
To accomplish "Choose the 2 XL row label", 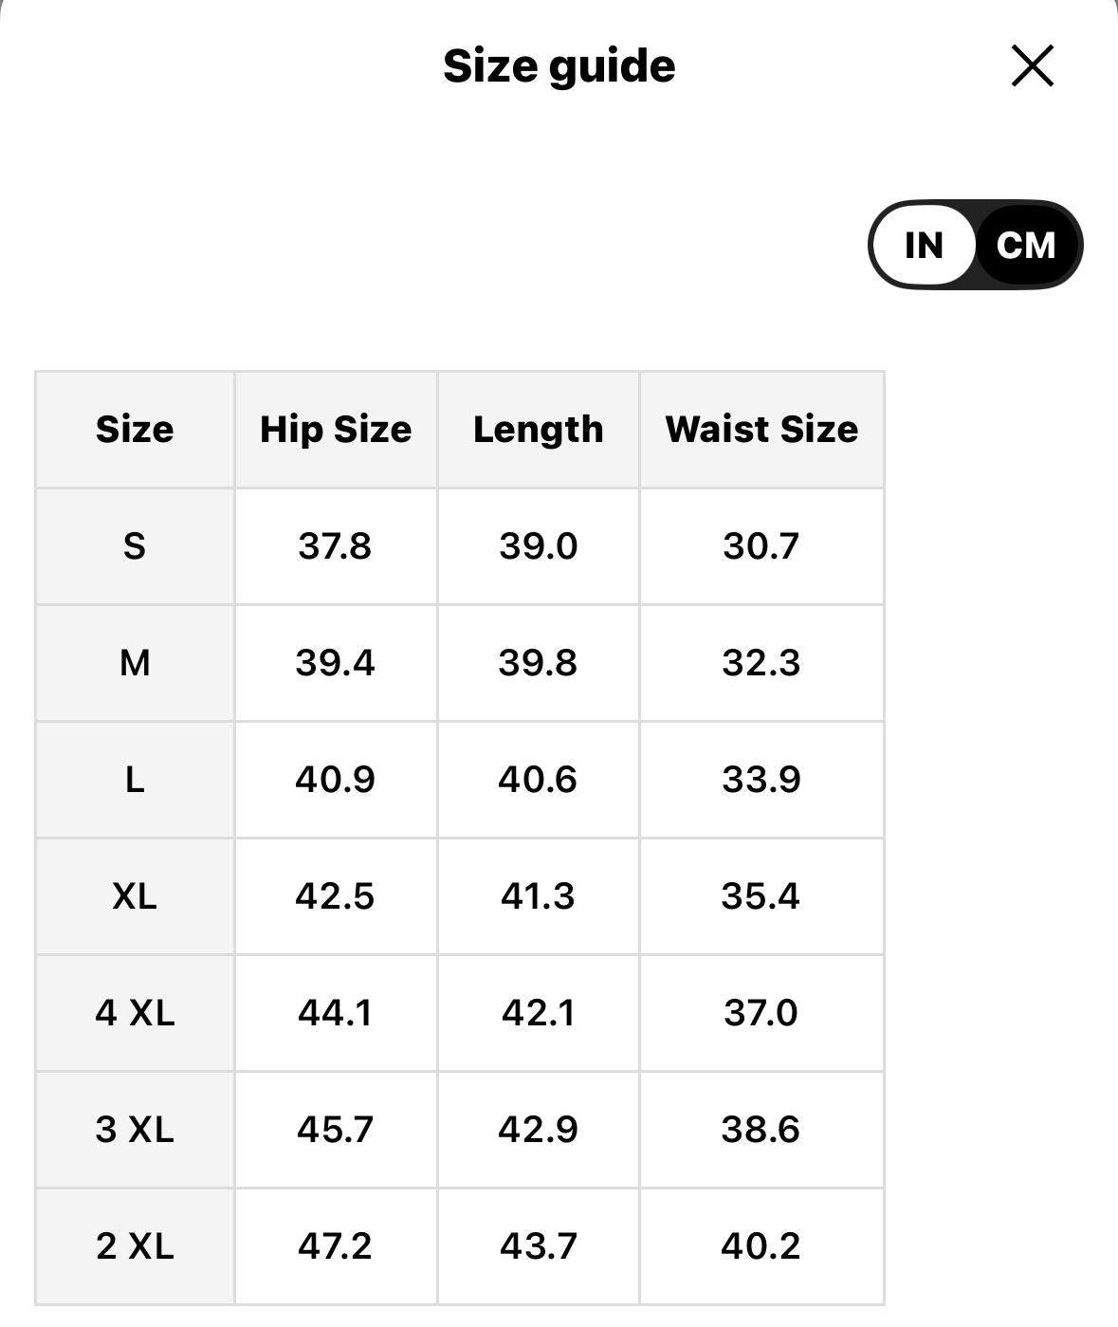I will click(x=135, y=1246).
